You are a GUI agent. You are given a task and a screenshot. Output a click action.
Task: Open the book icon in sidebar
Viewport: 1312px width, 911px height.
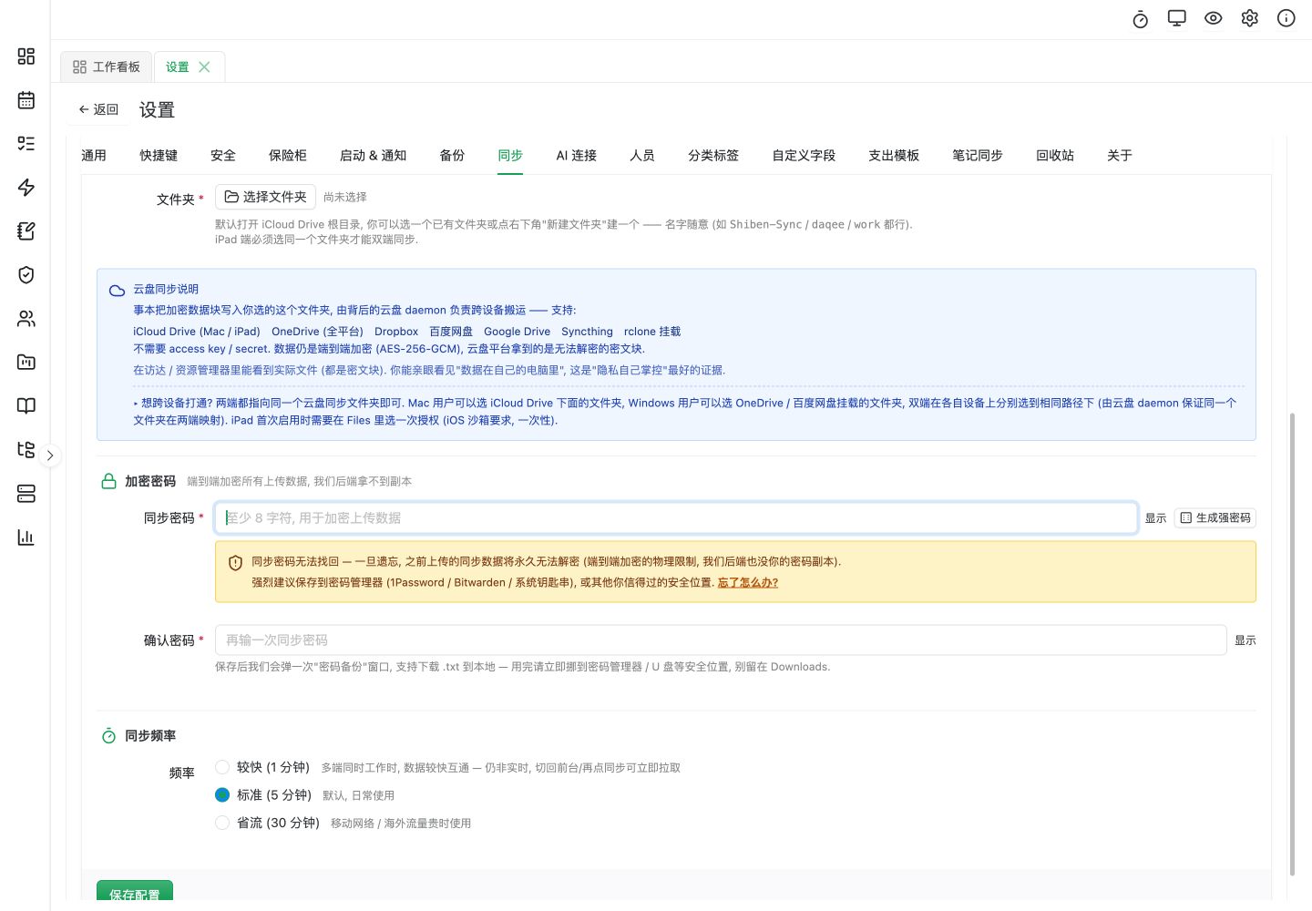(26, 406)
